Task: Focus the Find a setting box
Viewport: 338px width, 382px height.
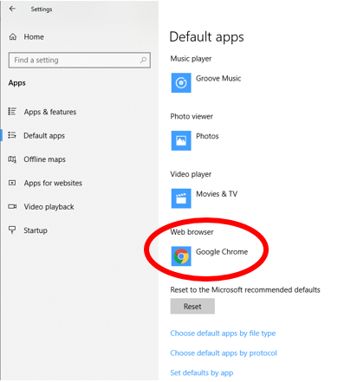Action: pyautogui.click(x=80, y=60)
